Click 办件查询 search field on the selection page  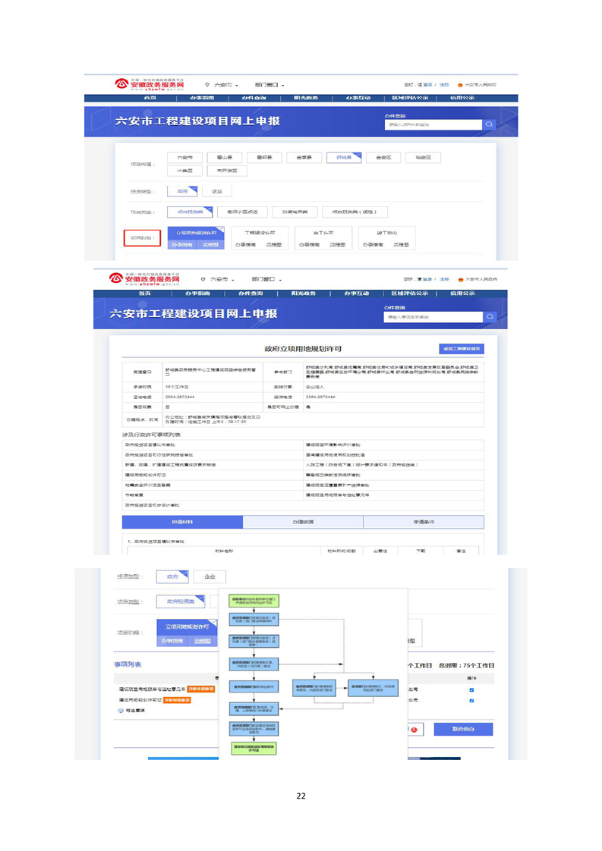pyautogui.click(x=433, y=125)
